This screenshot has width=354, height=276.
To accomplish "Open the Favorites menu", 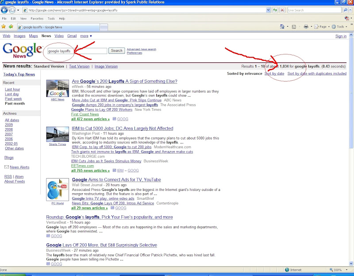I will click(37, 19).
